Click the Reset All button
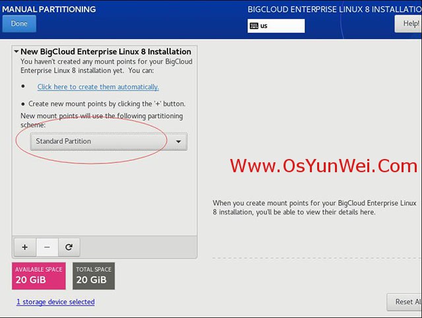 pos(404,302)
